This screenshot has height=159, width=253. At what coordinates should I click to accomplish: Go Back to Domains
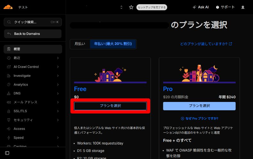33,34
